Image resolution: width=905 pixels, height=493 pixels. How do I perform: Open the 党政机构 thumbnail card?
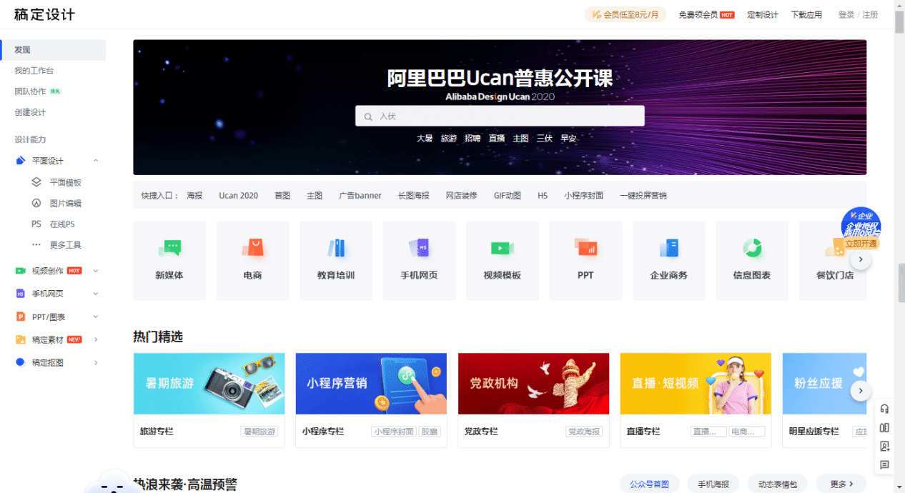533,384
